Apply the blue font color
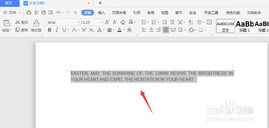Image resolution: width=269 pixels, height=128 pixels. 119,30
